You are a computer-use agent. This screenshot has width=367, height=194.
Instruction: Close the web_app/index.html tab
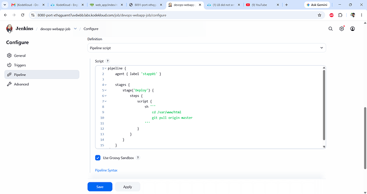(122, 5)
